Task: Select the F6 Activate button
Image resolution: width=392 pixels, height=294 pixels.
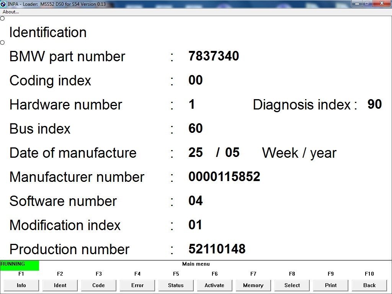Action: point(214,285)
